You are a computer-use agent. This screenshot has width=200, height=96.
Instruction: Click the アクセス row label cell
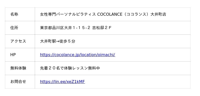20,41
